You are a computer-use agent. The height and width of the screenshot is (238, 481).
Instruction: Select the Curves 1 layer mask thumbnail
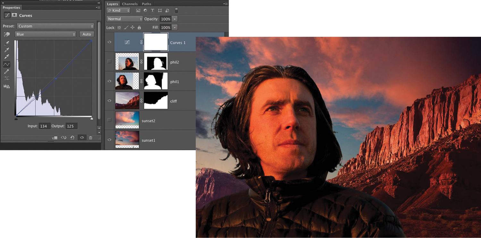click(x=156, y=42)
